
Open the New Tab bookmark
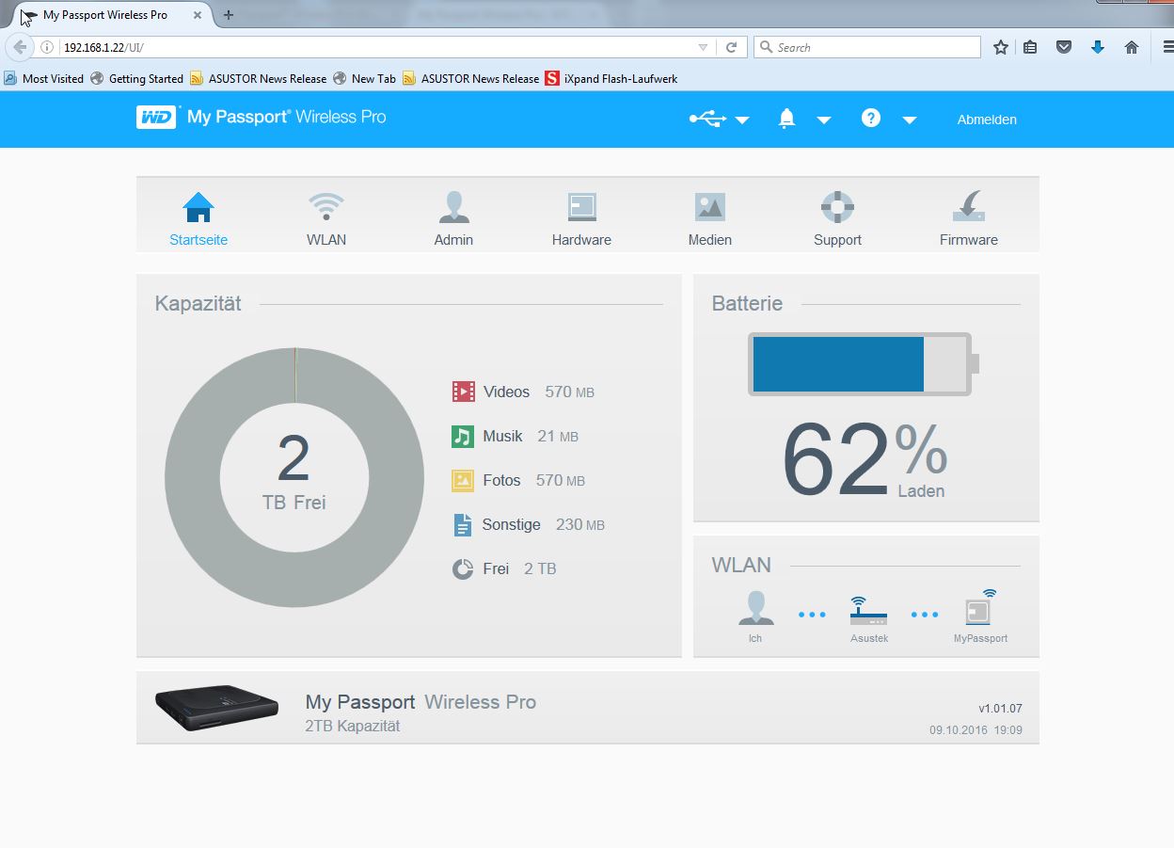pos(365,79)
